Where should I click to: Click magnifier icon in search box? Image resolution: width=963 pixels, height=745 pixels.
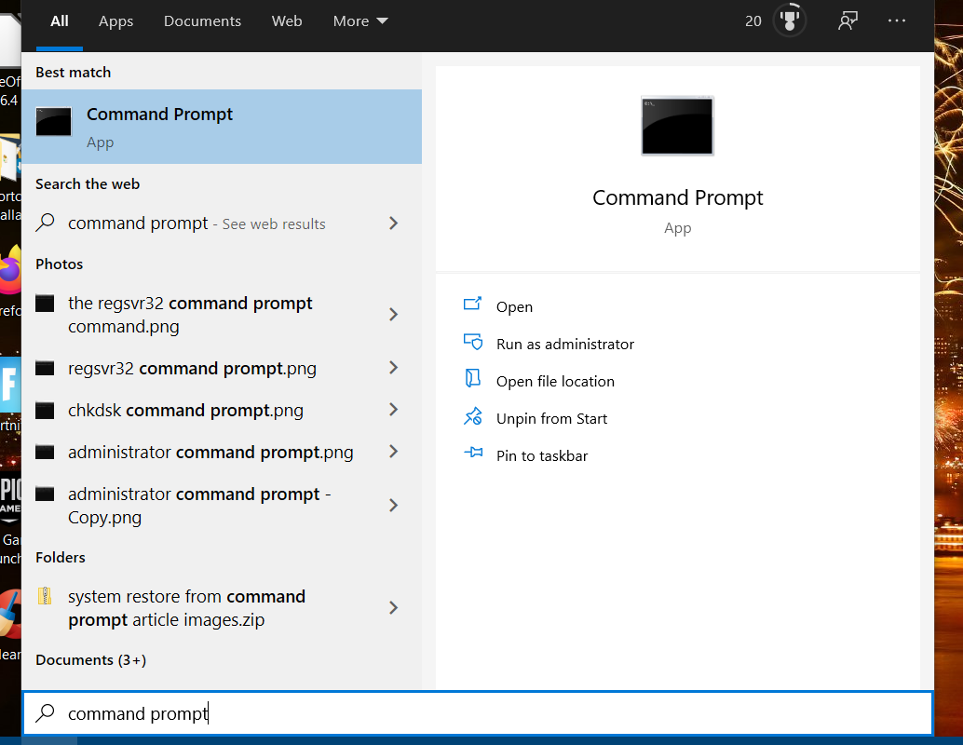point(45,713)
